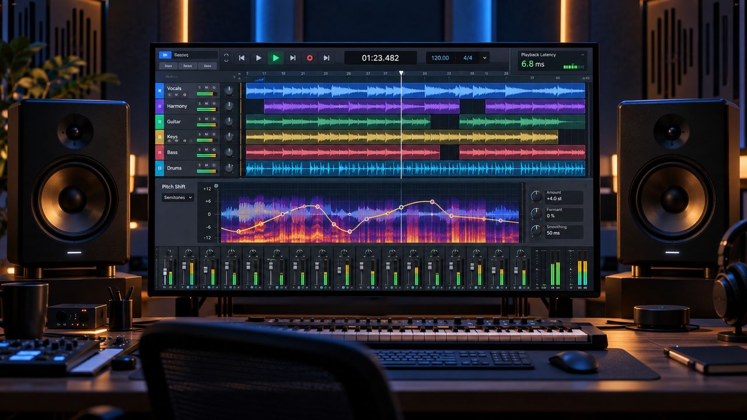Viewport: 747px width, 420px height.
Task: Toggle the loop icon left of transport
Action: point(226,58)
